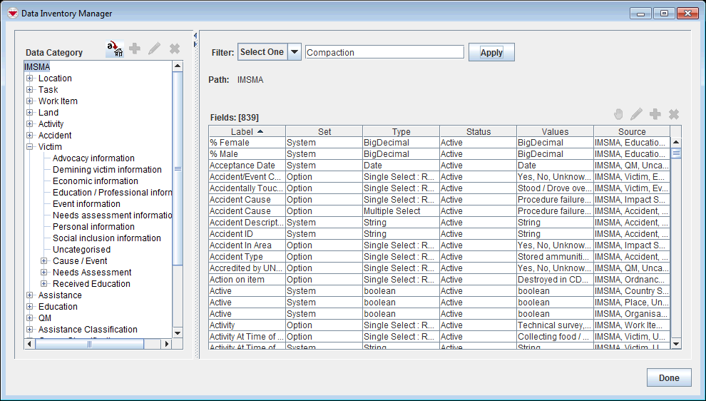Select 'Demining victim information' in the tree
The width and height of the screenshot is (706, 401).
(107, 170)
